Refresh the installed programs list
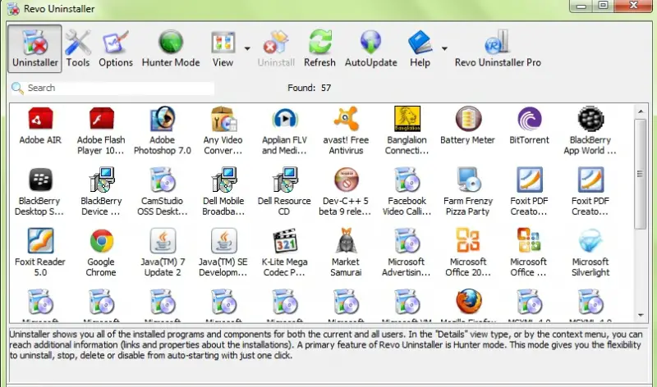The image size is (657, 387). point(319,48)
